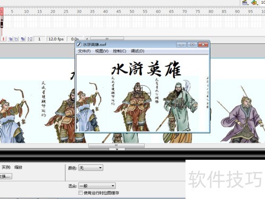The image size is (265, 199).
Task: Enable runtime bitmap caching checkbox
Action: [x=81, y=193]
